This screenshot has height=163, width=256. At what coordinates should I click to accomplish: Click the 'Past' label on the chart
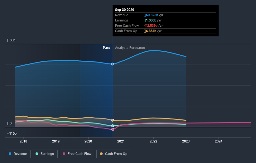[x=106, y=48]
